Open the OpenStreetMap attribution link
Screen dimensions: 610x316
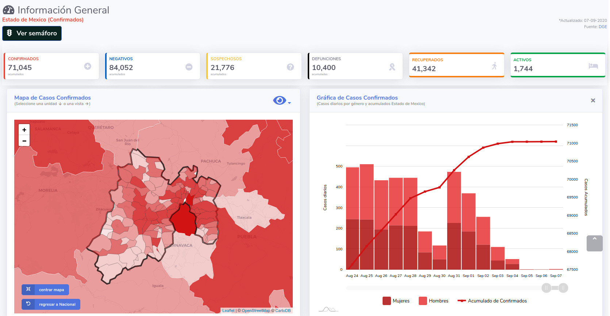coord(256,311)
